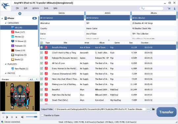Click the Transfer button

[166, 112]
